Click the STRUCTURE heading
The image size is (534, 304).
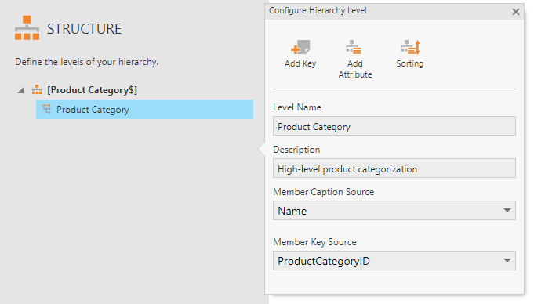coord(84,28)
